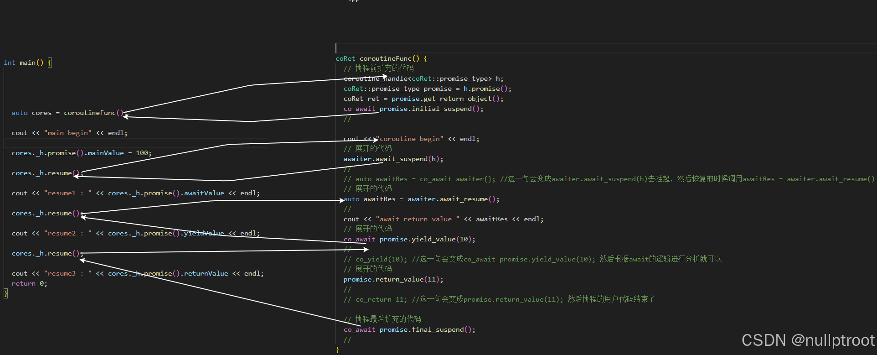Click the 'int main() {' line
The width and height of the screenshot is (877, 355).
[28, 63]
